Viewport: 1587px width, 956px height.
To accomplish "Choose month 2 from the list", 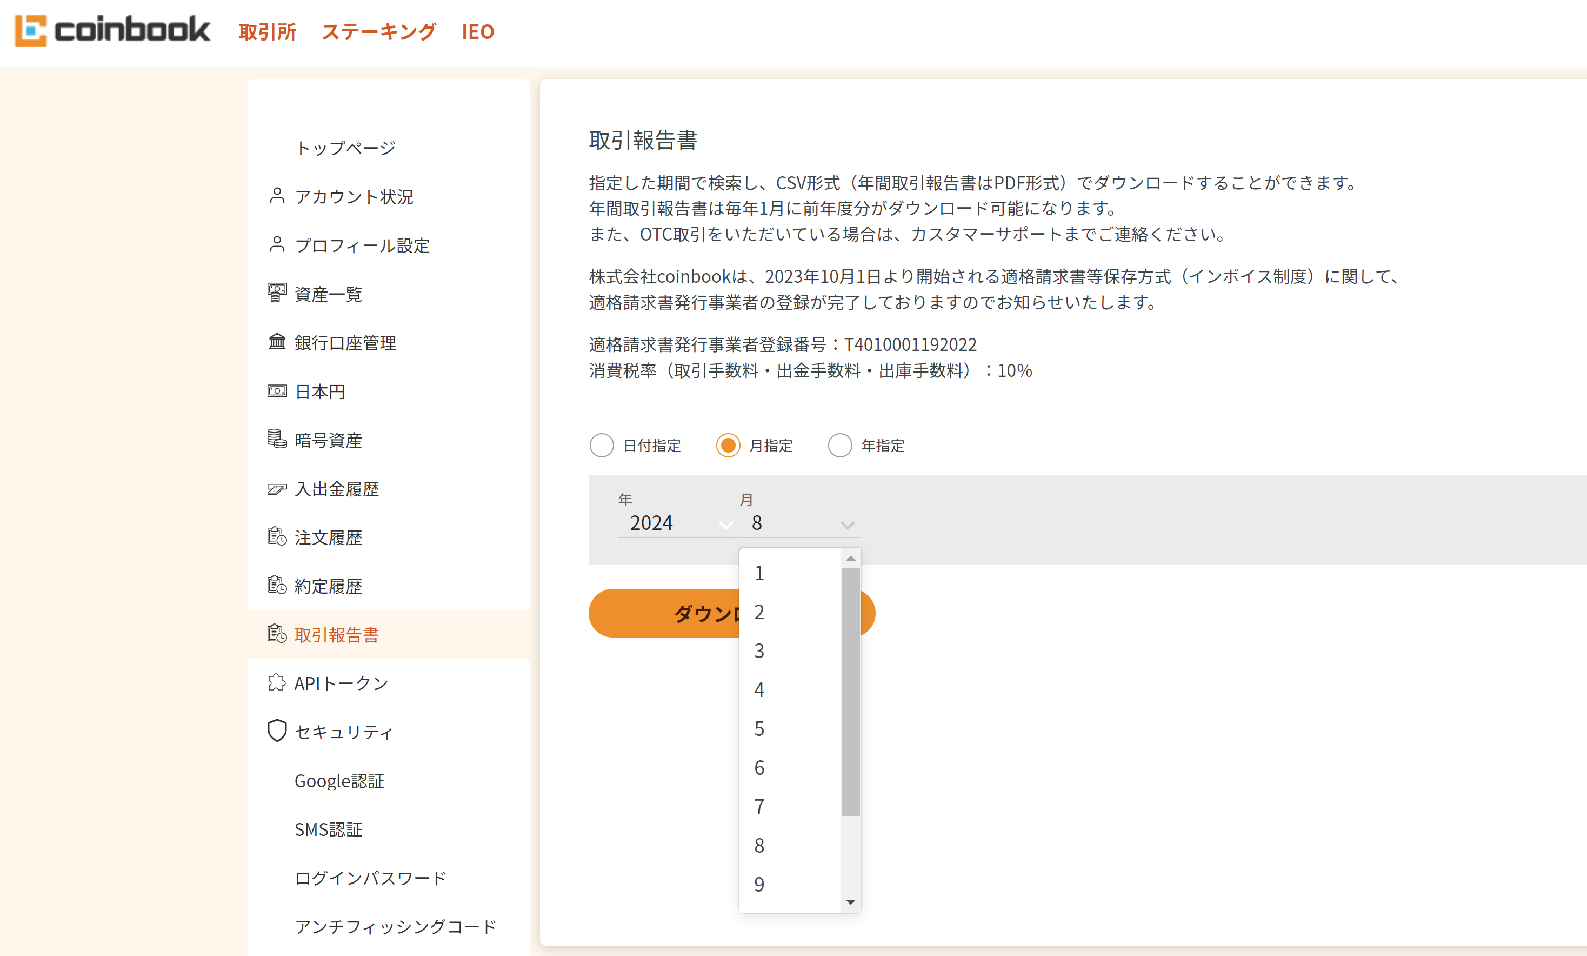I will point(791,612).
